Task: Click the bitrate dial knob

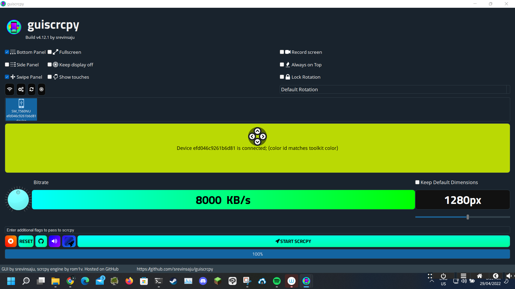Action: pyautogui.click(x=18, y=200)
